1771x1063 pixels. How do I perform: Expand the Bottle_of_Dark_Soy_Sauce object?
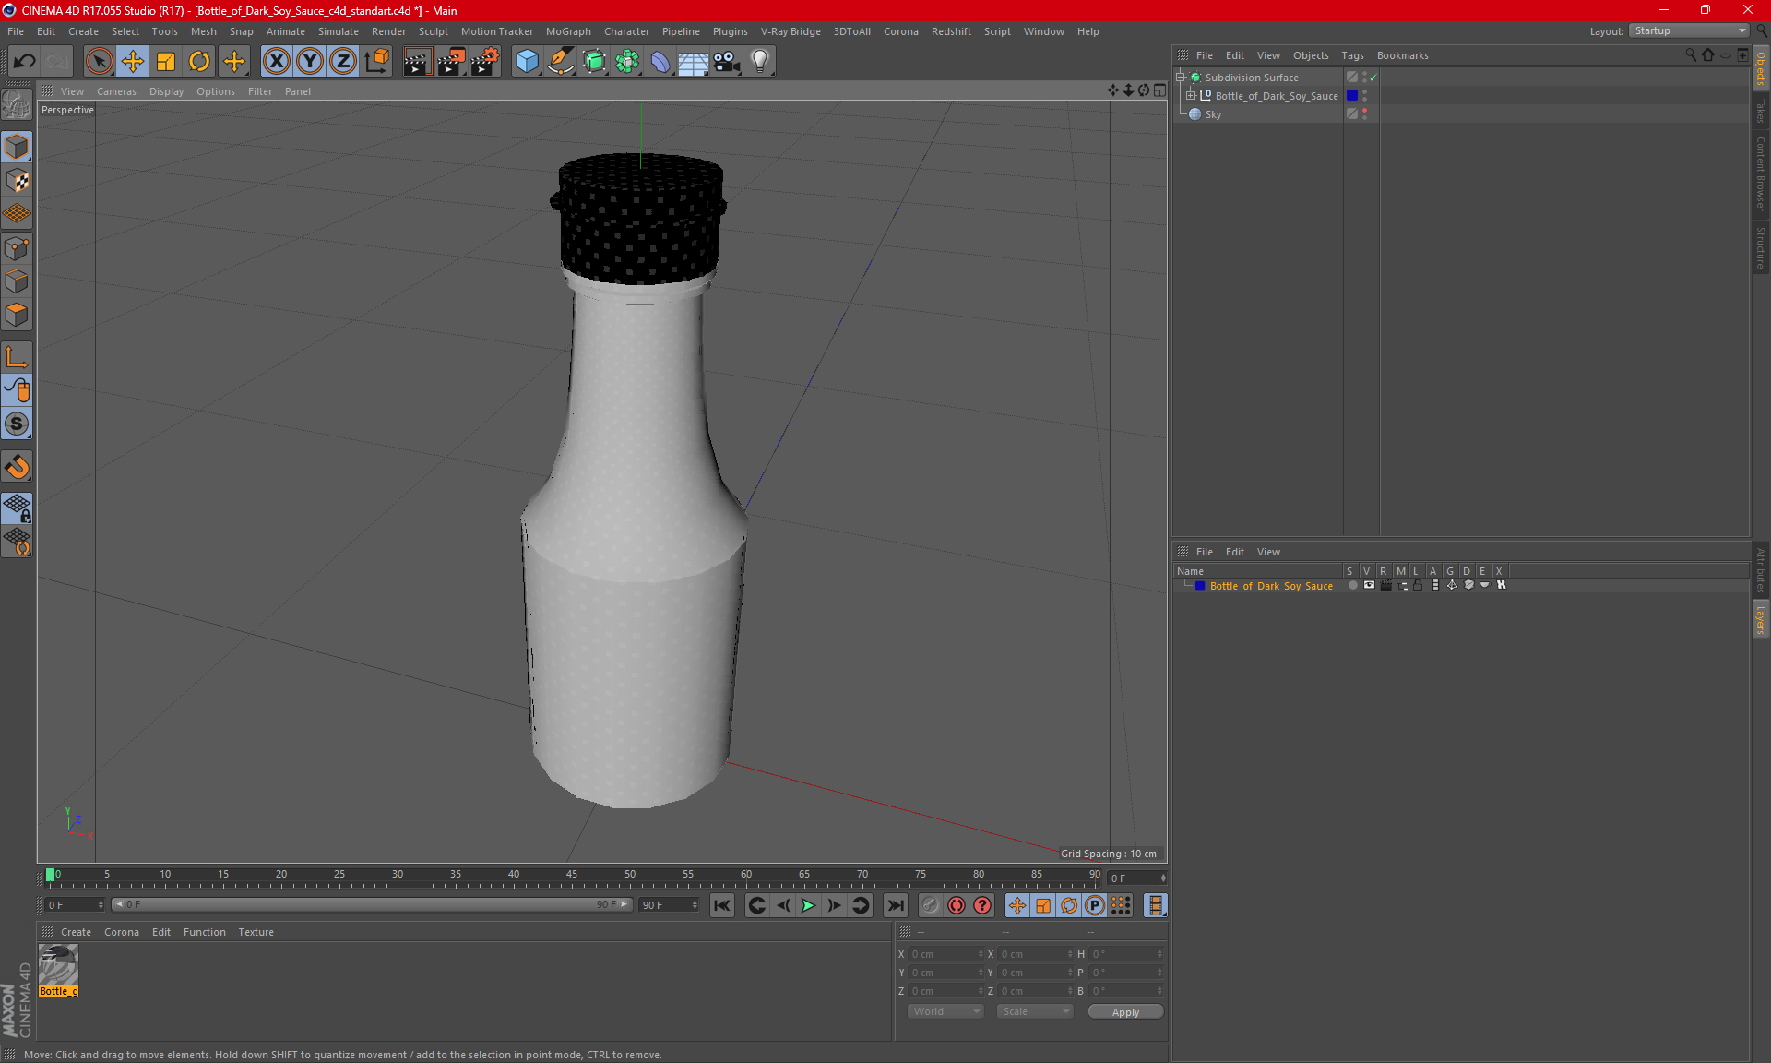[x=1190, y=96]
